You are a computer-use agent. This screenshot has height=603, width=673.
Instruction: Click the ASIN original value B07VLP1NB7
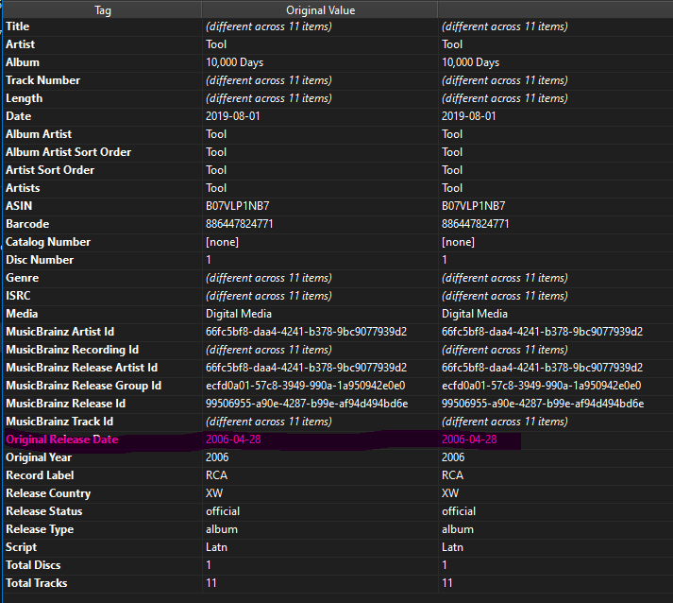237,206
